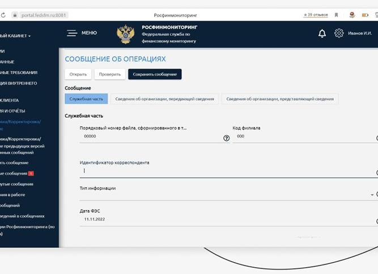Viewport: 378px width, 274px height.
Task: Switch to Сведения об организации, передающей сведения tab
Action: click(165, 99)
